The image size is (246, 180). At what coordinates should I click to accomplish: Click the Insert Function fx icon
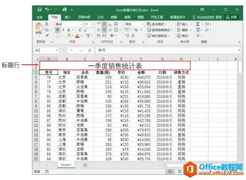90,50
